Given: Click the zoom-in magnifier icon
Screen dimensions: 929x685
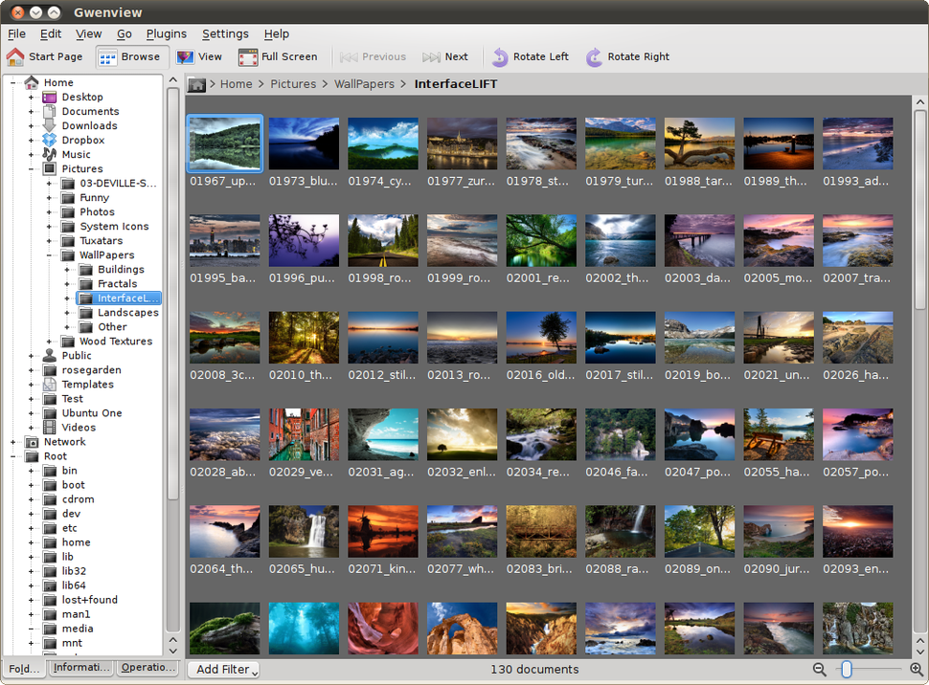Looking at the screenshot, I should (916, 669).
